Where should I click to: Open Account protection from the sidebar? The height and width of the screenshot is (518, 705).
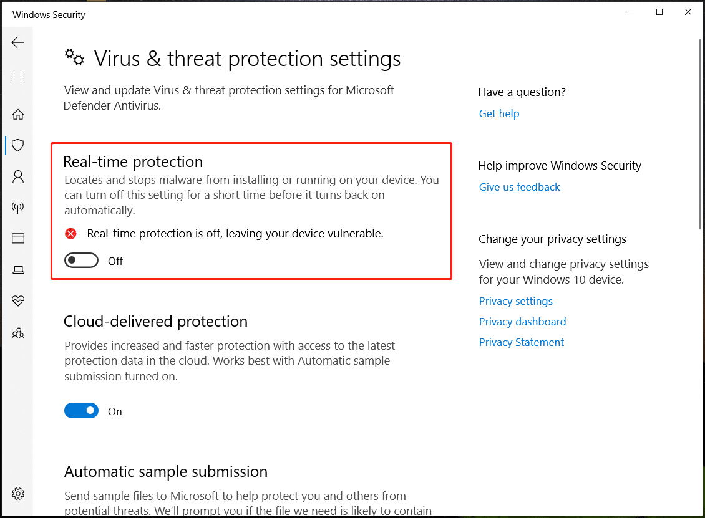click(x=17, y=176)
